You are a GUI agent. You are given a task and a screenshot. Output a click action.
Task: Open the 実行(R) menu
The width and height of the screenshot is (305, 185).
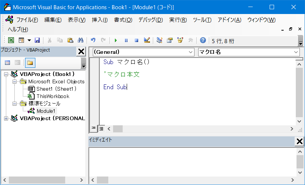178,20
